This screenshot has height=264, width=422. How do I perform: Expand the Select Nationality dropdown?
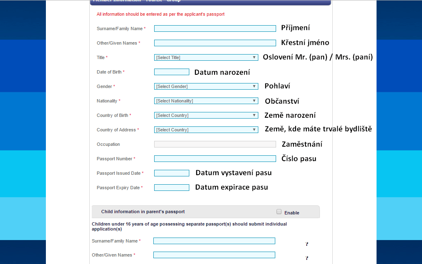(x=206, y=101)
